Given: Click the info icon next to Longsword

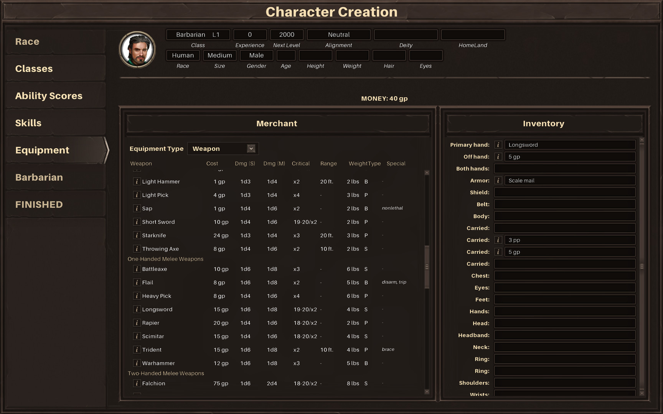Looking at the screenshot, I should pyautogui.click(x=137, y=309).
